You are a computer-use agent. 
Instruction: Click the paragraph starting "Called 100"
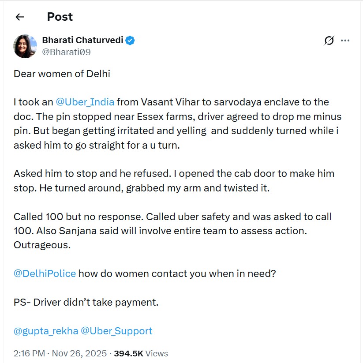point(172,231)
